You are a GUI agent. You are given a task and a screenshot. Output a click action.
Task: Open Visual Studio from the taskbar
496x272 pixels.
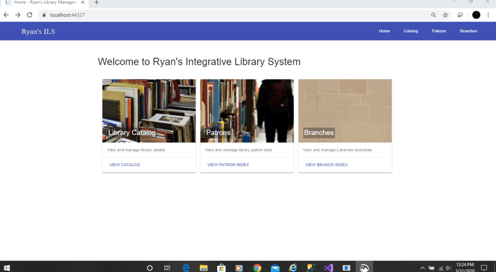(329, 268)
